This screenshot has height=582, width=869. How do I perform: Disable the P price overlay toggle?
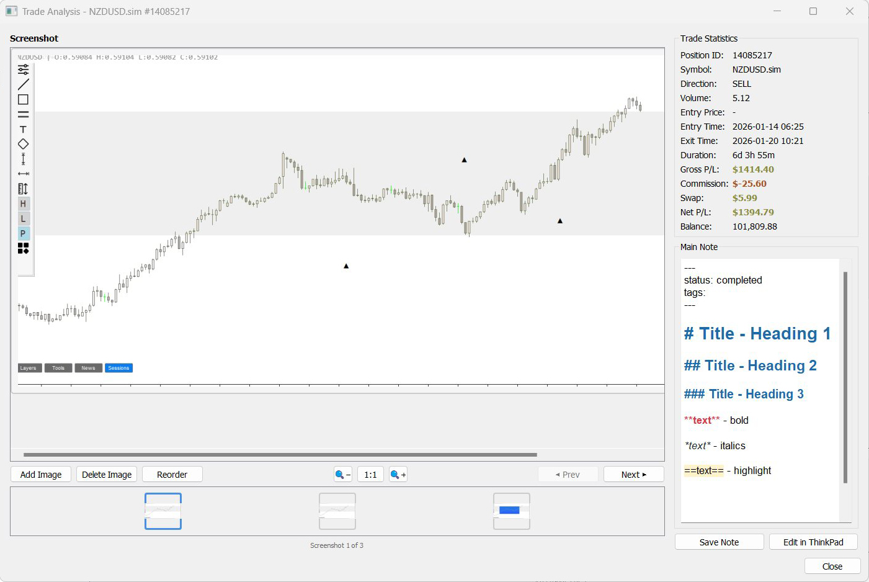pyautogui.click(x=23, y=233)
